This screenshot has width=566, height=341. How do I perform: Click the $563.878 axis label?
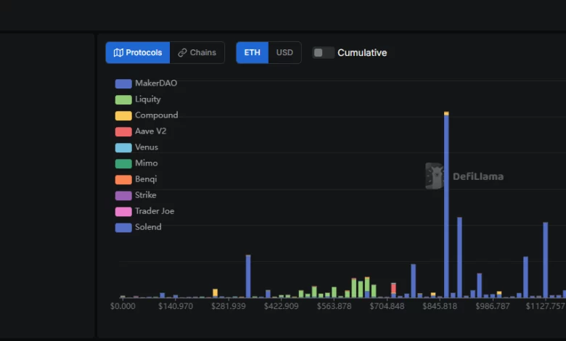[x=335, y=306]
